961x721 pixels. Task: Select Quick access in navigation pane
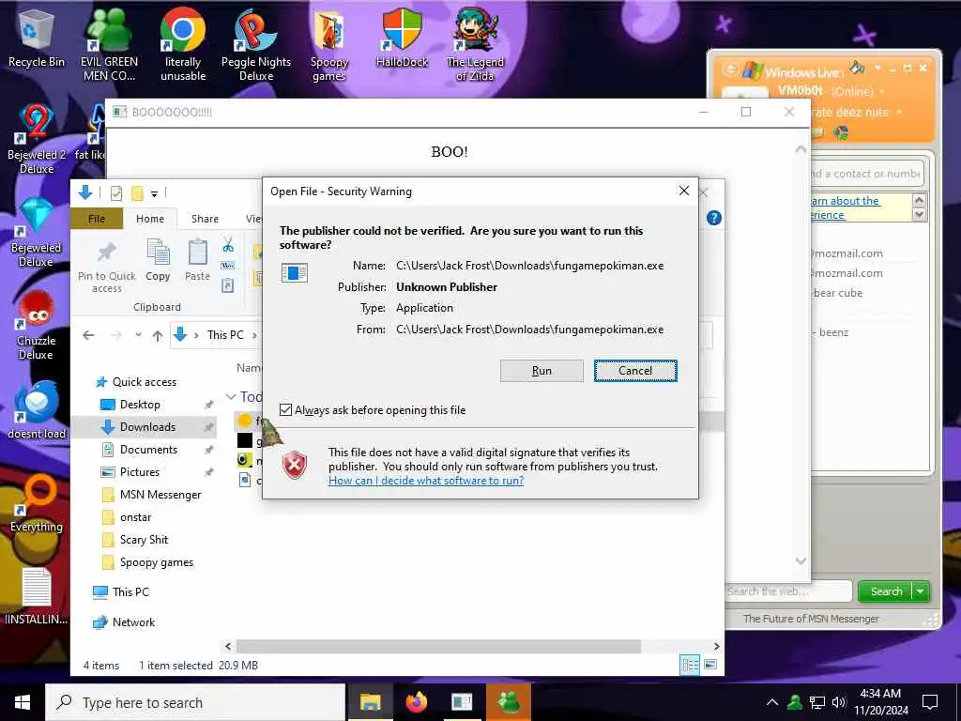pyautogui.click(x=144, y=382)
